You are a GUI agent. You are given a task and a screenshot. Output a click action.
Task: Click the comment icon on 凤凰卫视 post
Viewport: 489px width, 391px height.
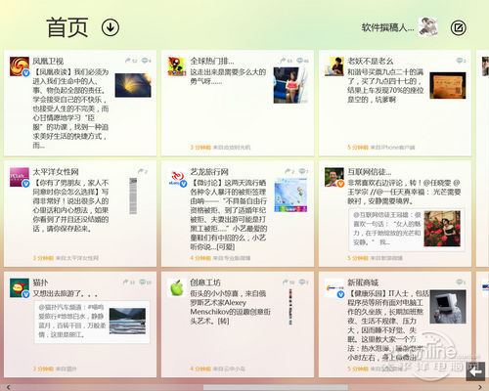pyautogui.click(x=146, y=61)
